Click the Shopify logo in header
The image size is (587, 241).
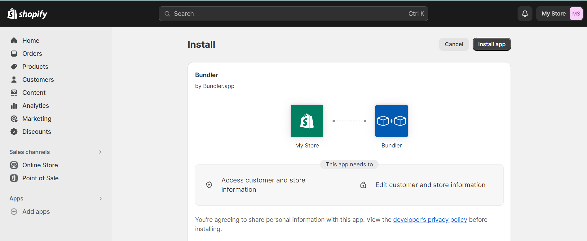point(27,14)
